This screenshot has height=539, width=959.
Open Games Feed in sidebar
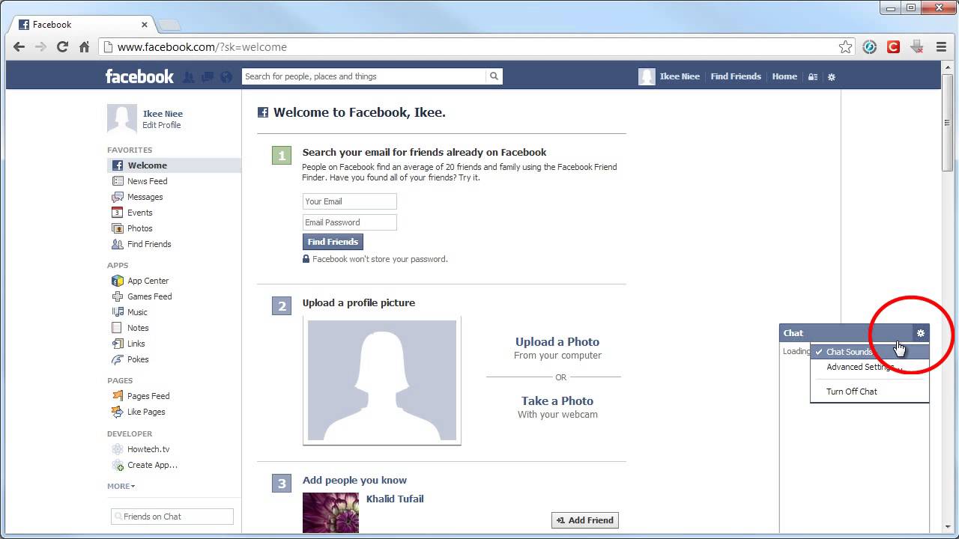pyautogui.click(x=149, y=296)
